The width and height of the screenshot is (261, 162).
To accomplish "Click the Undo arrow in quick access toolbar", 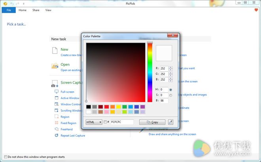I will [12, 4].
